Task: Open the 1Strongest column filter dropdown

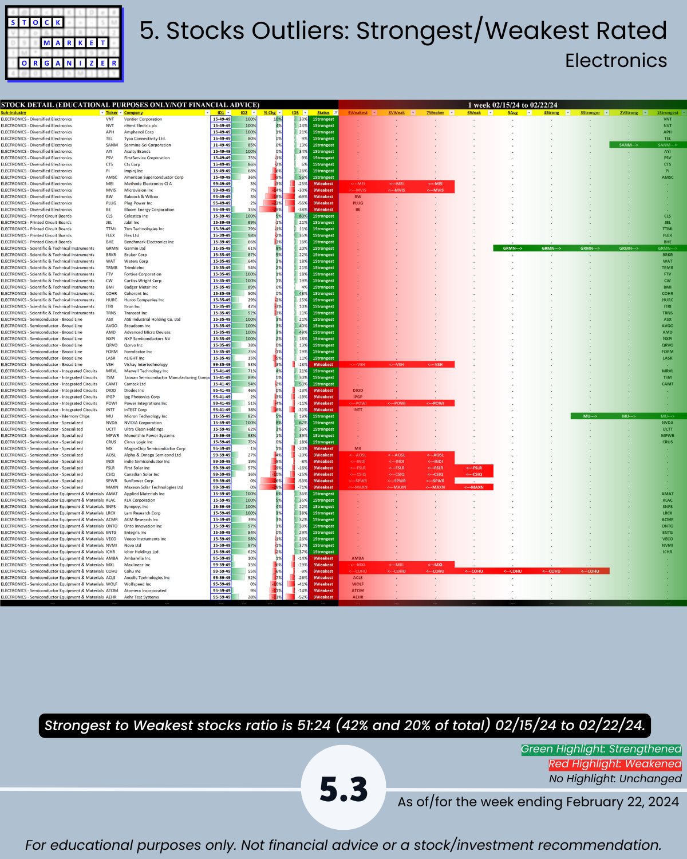Action: coord(684,113)
